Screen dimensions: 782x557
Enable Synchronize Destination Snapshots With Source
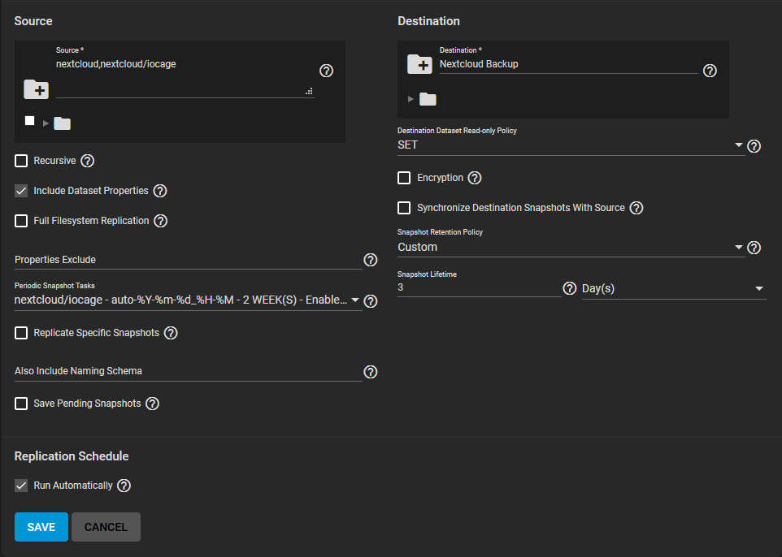[x=404, y=208]
